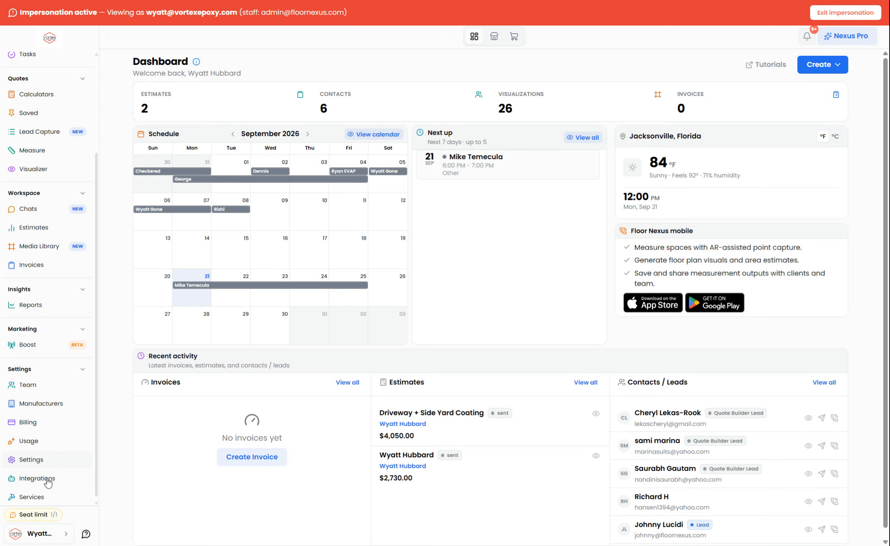Click the Vortex logo at top left
890x546 pixels.
pyautogui.click(x=50, y=38)
